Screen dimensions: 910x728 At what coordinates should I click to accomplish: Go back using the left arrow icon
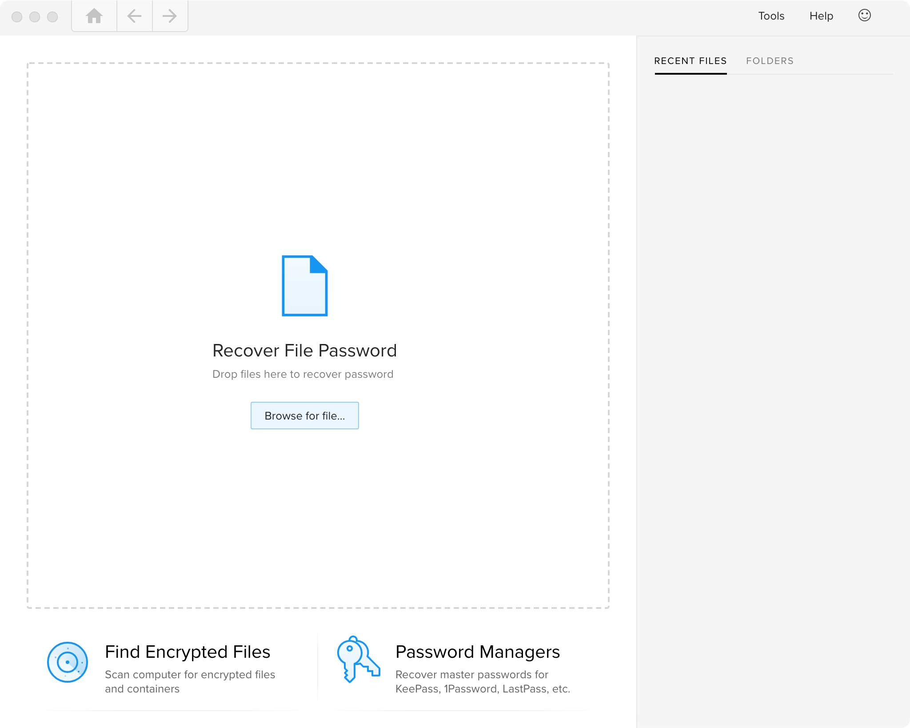tap(134, 16)
